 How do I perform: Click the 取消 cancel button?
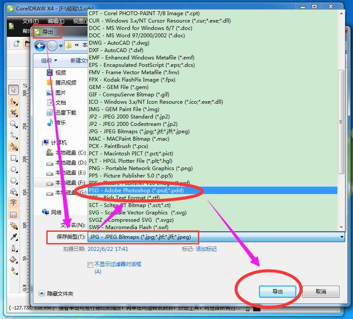tap(321, 292)
